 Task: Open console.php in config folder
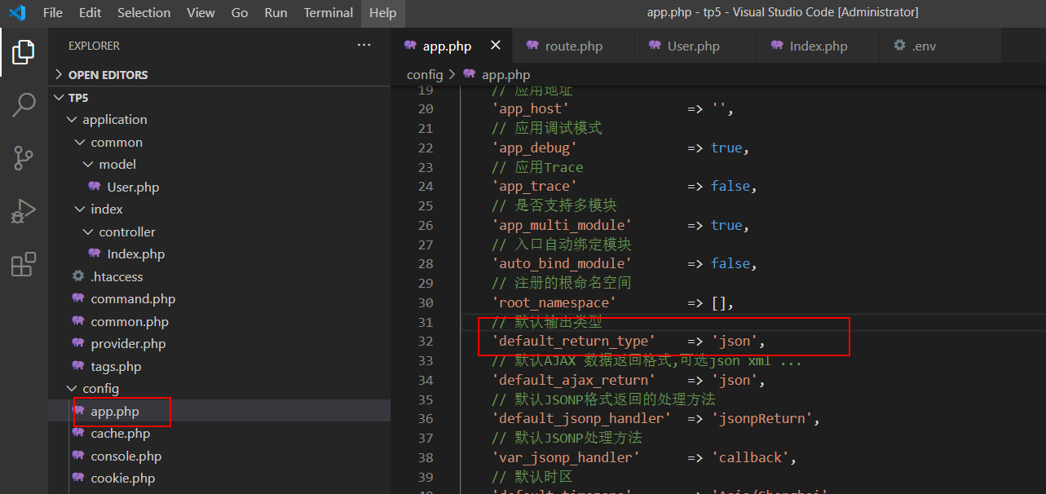pos(219,456)
